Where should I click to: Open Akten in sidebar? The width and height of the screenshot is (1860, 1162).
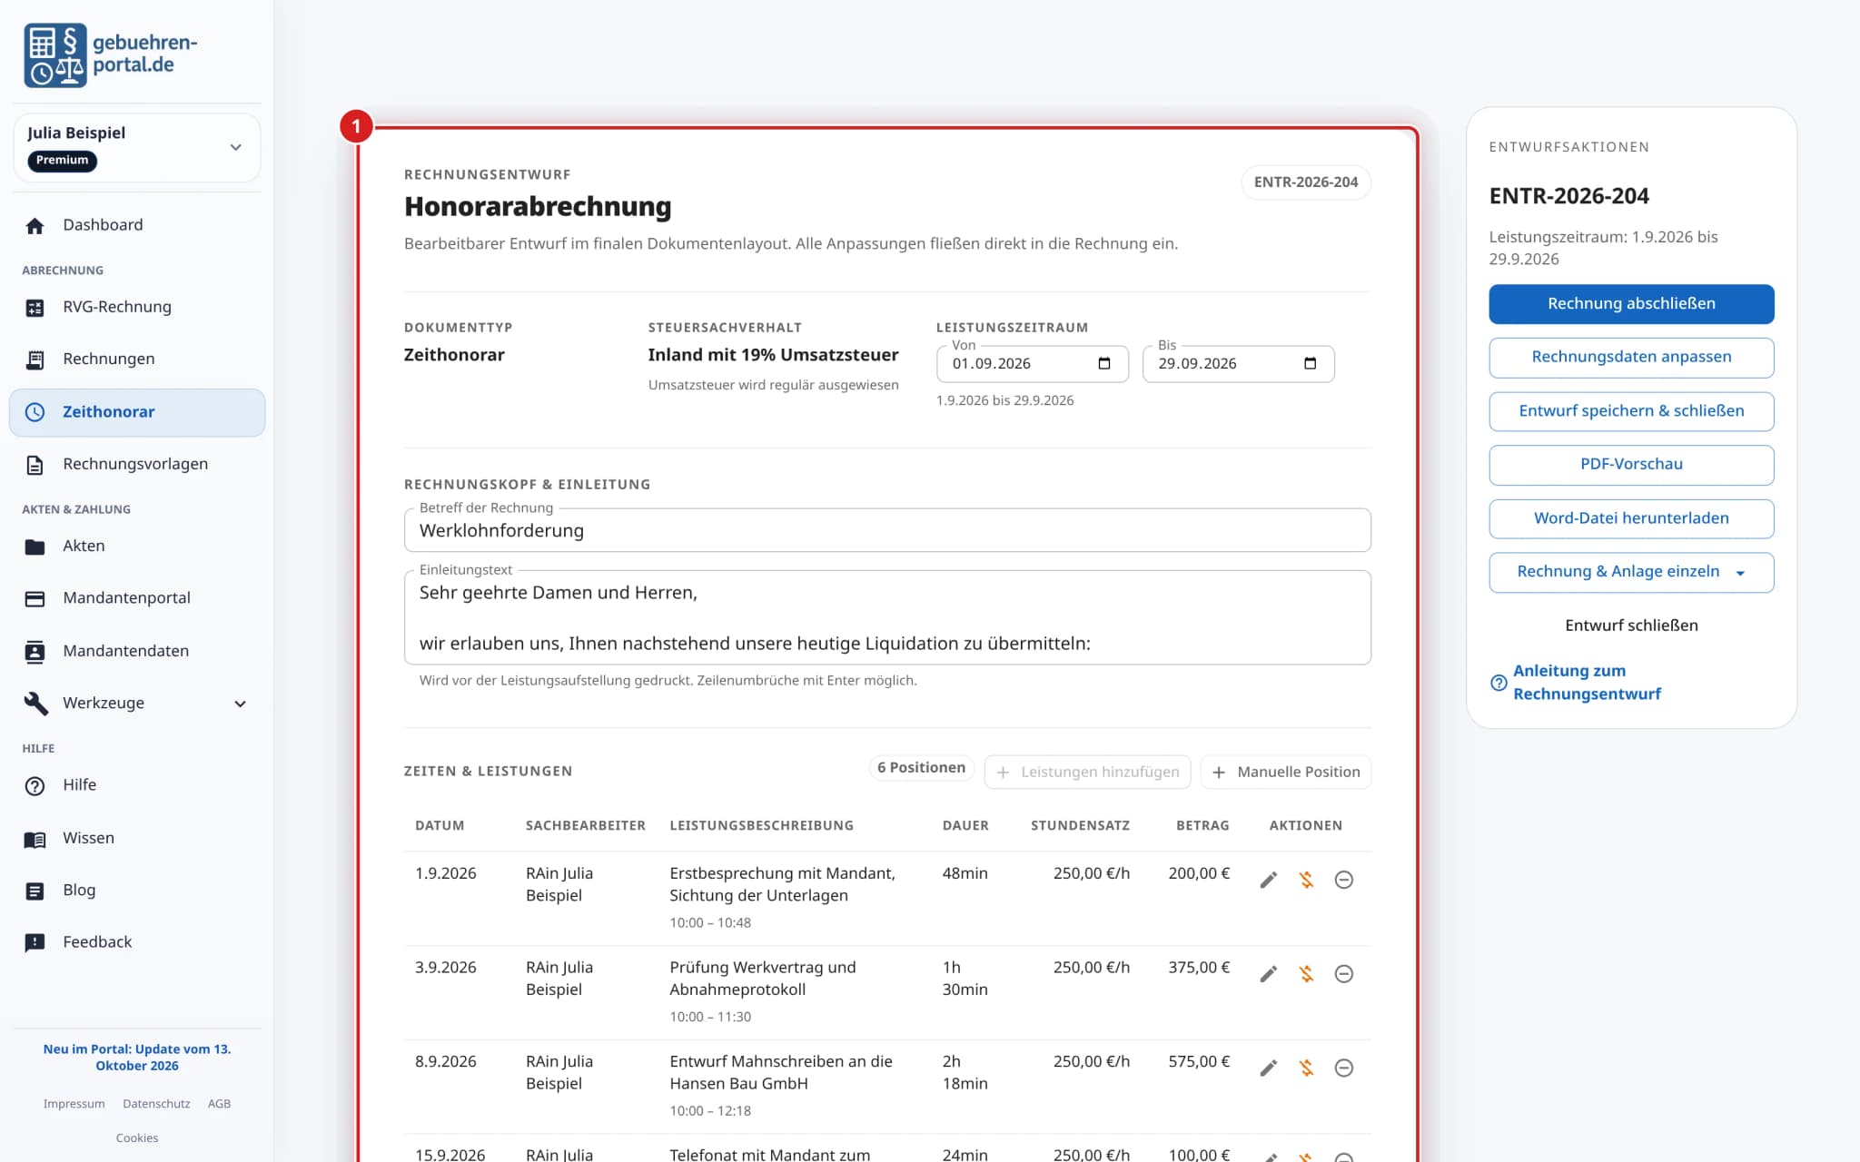coord(137,547)
